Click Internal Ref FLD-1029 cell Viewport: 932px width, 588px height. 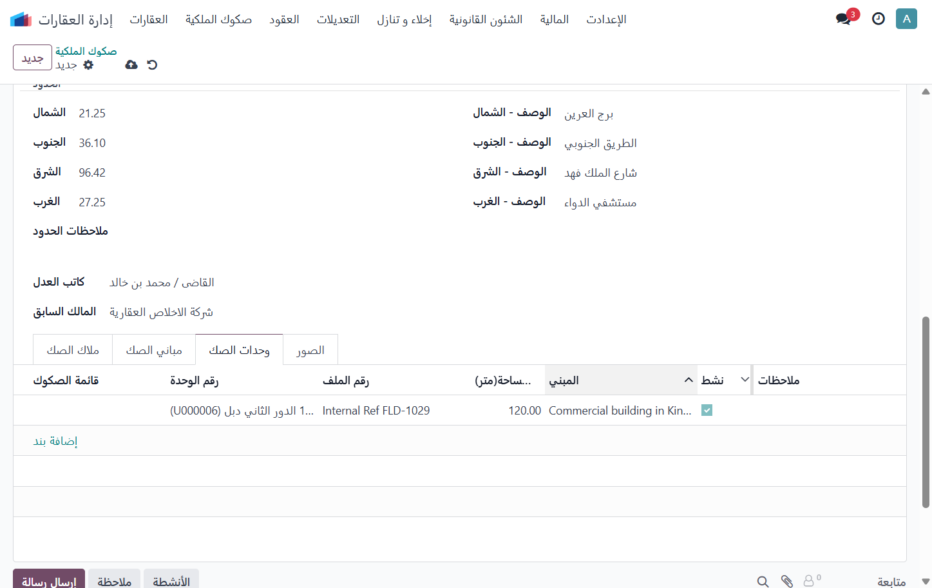click(x=376, y=410)
